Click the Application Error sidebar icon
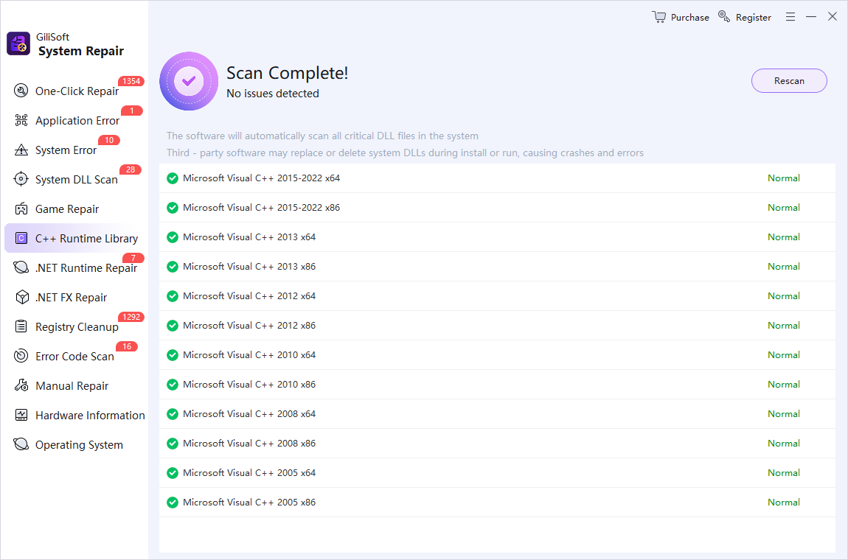Image resolution: width=848 pixels, height=560 pixels. tap(21, 120)
